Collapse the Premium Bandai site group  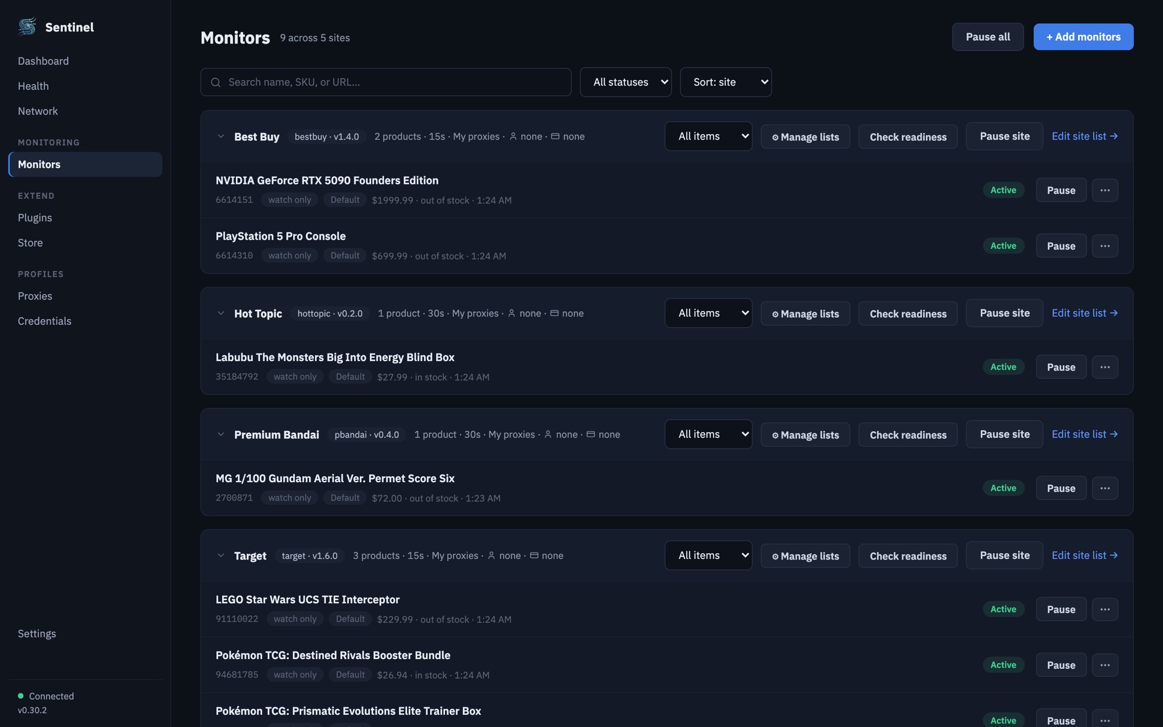221,434
